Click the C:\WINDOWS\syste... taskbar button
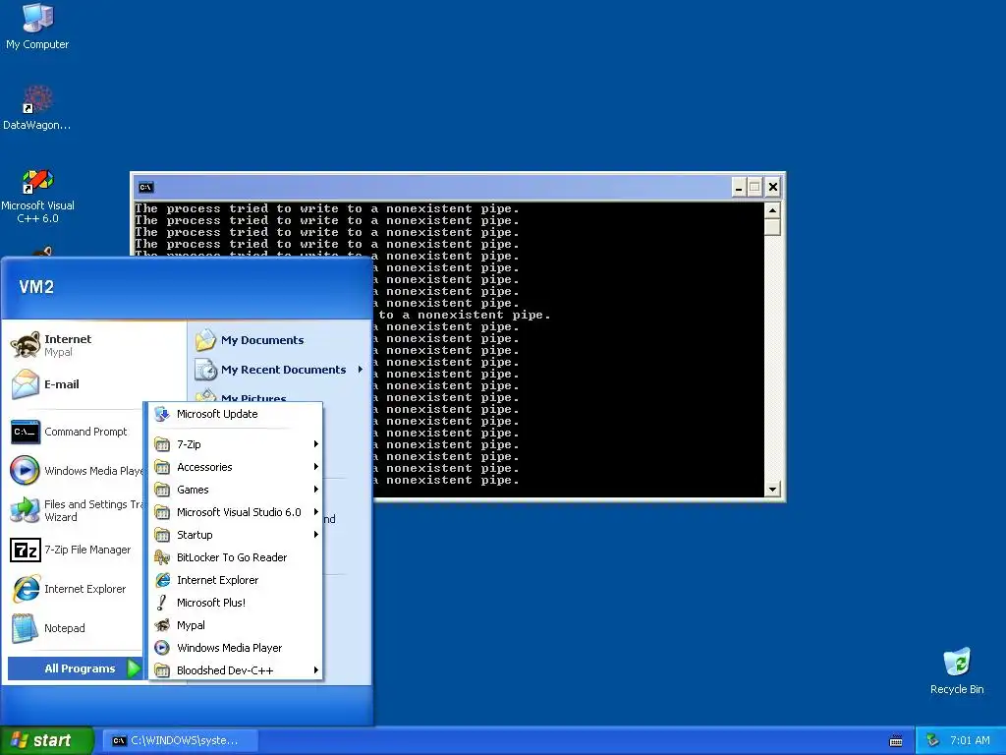This screenshot has height=755, width=1006. coord(181,740)
